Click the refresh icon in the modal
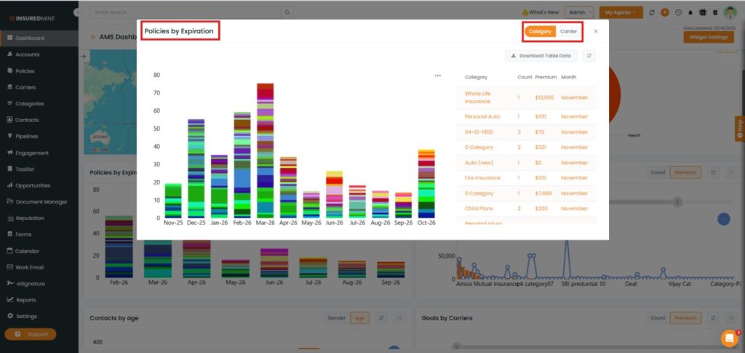 [588, 56]
